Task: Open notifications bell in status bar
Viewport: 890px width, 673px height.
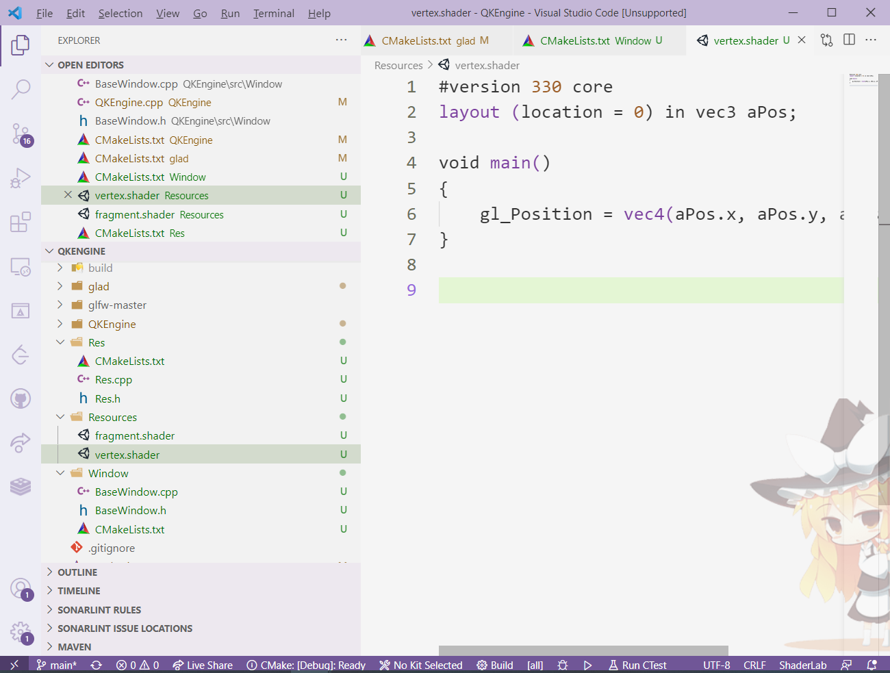Action: pyautogui.click(x=872, y=665)
